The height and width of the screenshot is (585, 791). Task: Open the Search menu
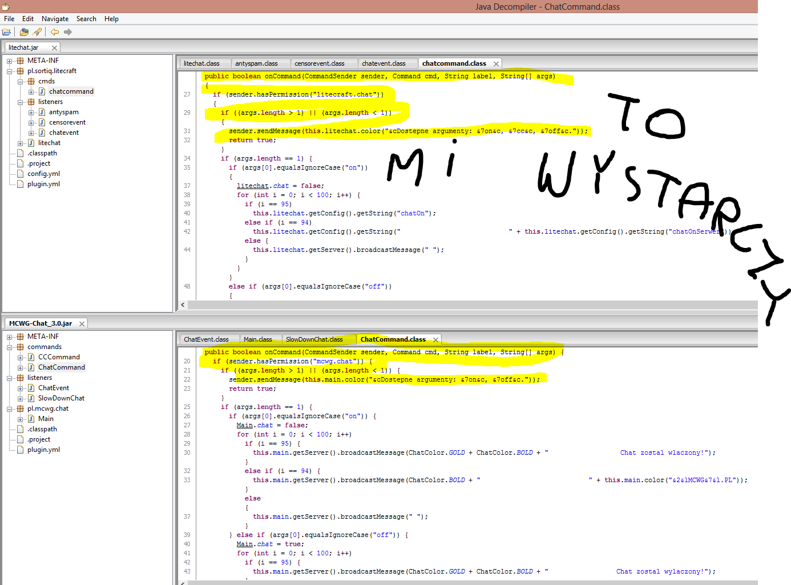86,19
